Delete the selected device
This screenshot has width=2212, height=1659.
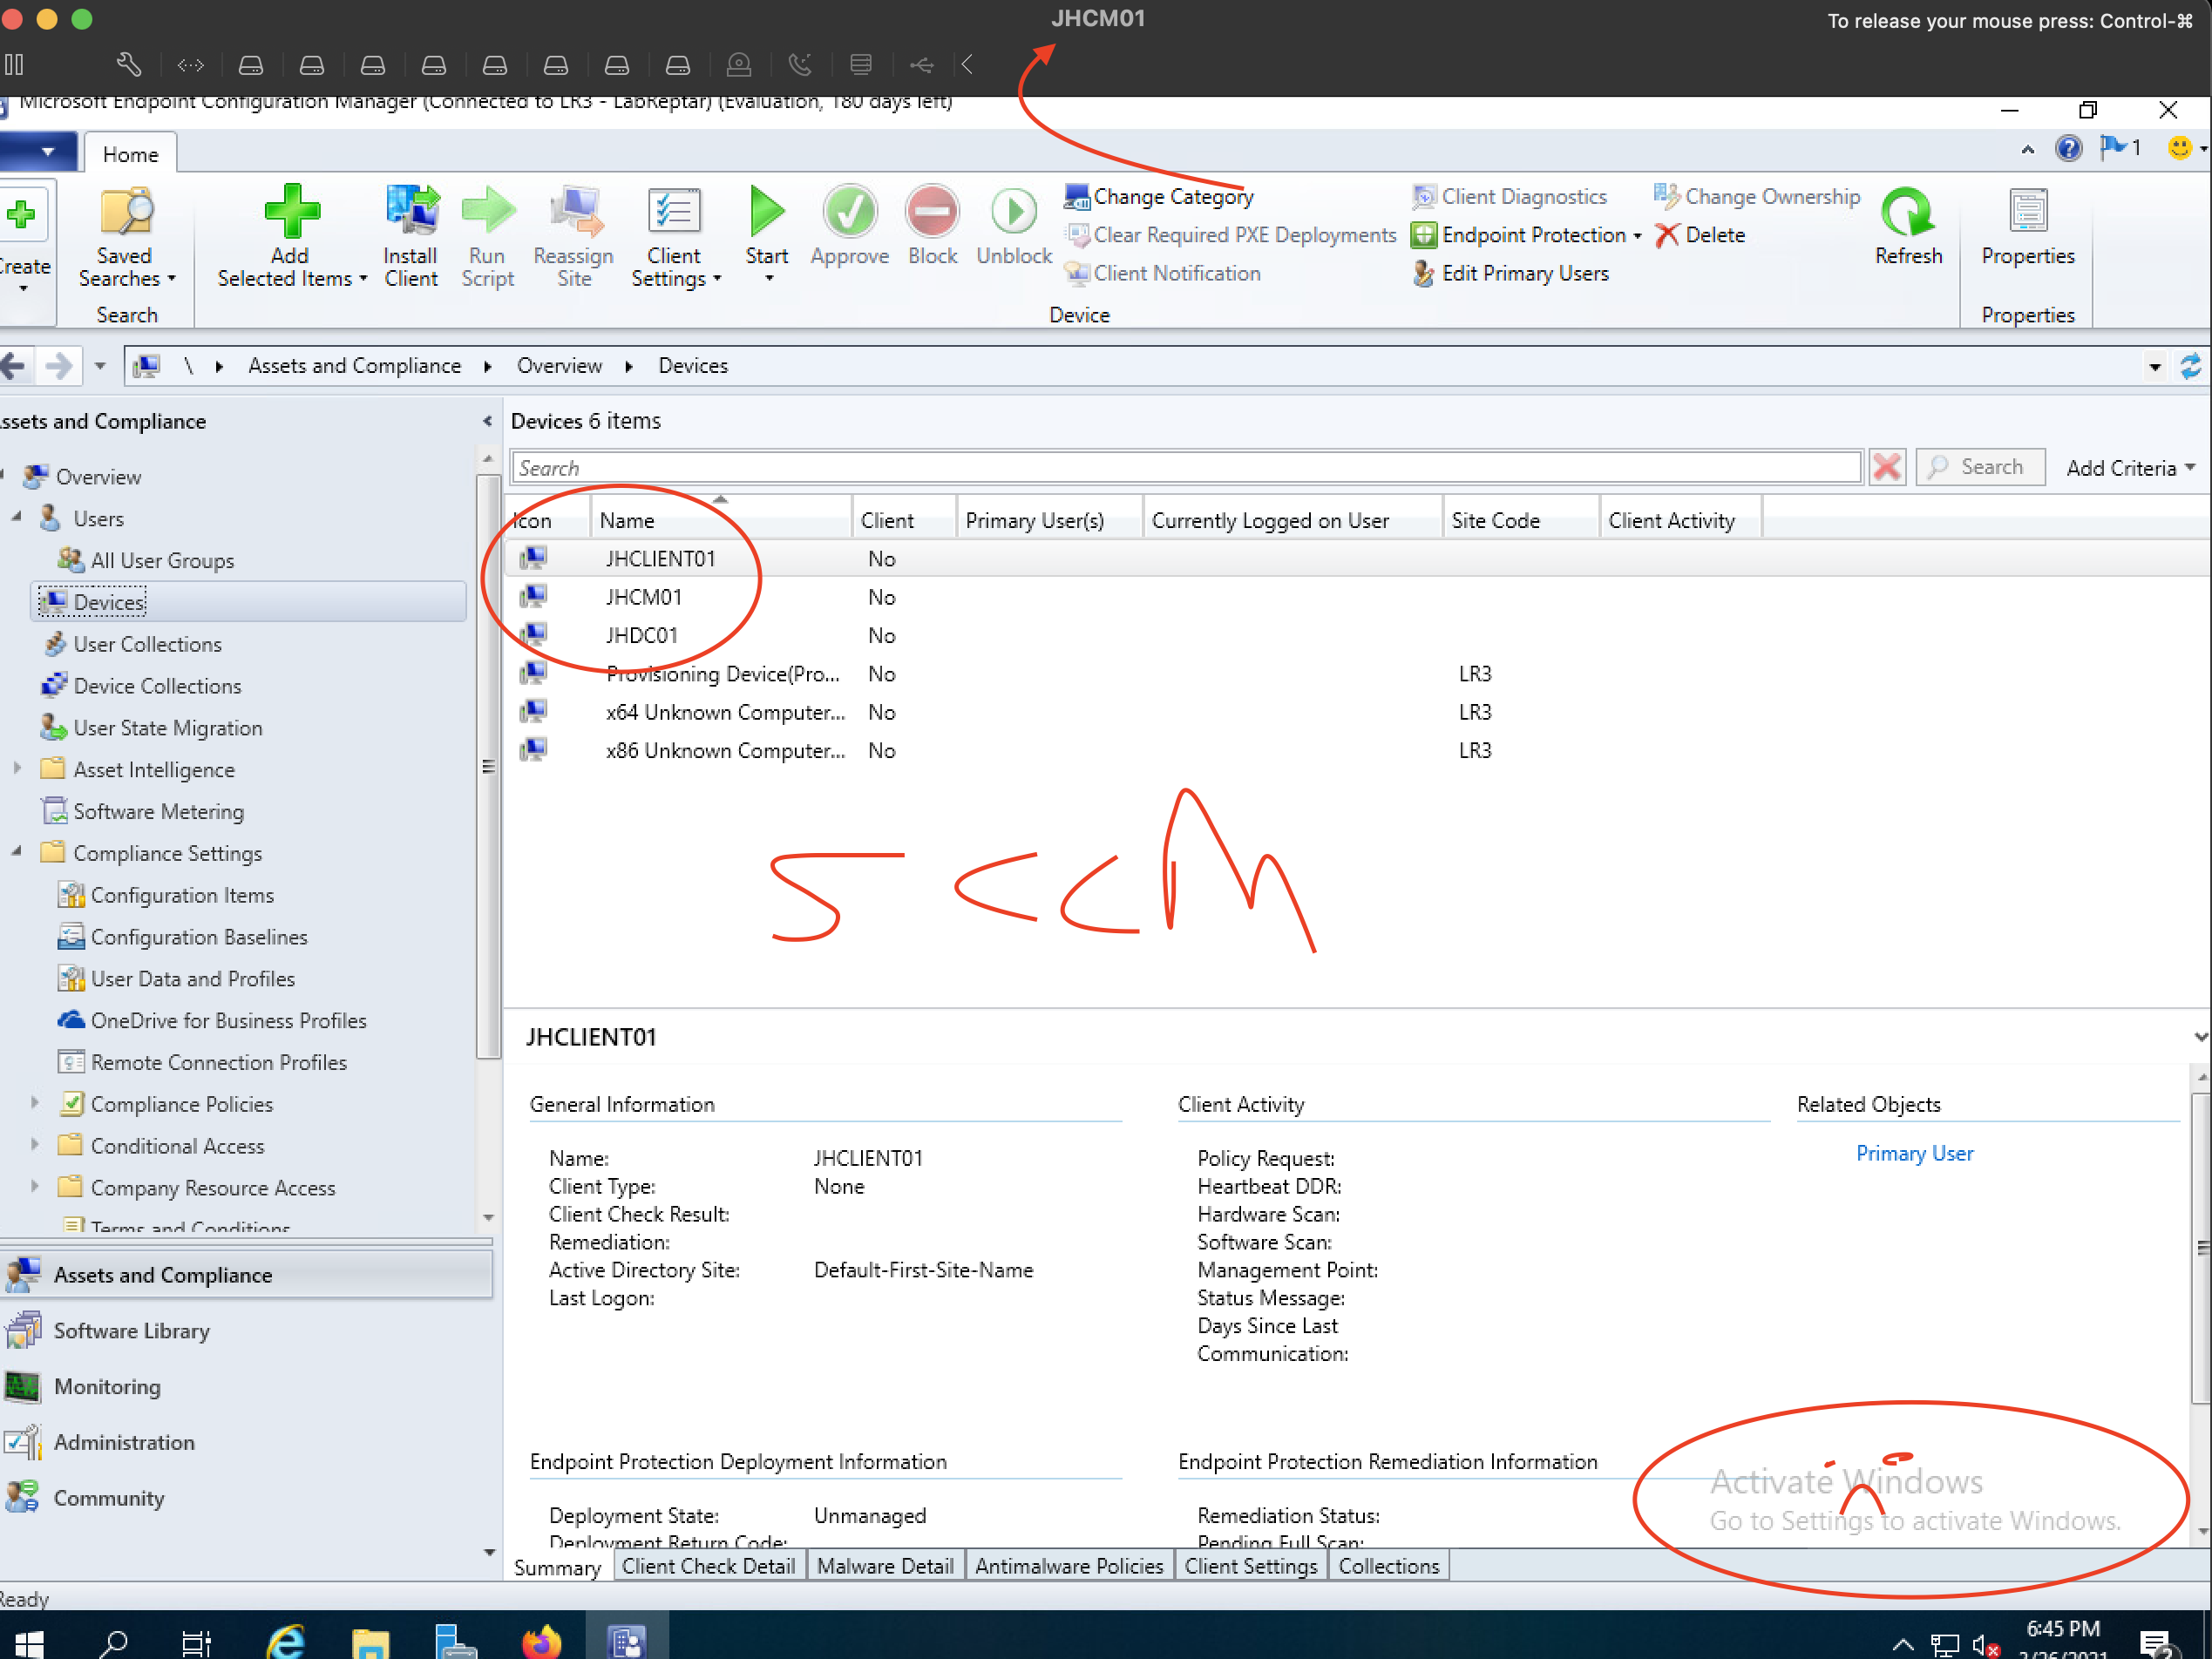1700,235
